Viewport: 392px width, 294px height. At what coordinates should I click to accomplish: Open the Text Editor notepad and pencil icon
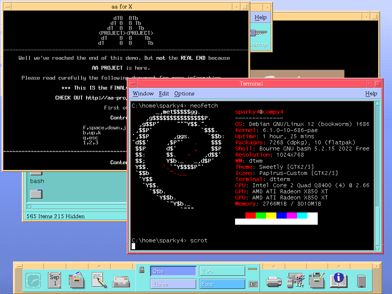99,281
